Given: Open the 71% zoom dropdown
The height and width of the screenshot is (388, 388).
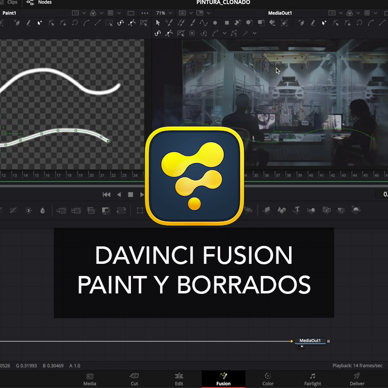Looking at the screenshot, I should pyautogui.click(x=164, y=13).
